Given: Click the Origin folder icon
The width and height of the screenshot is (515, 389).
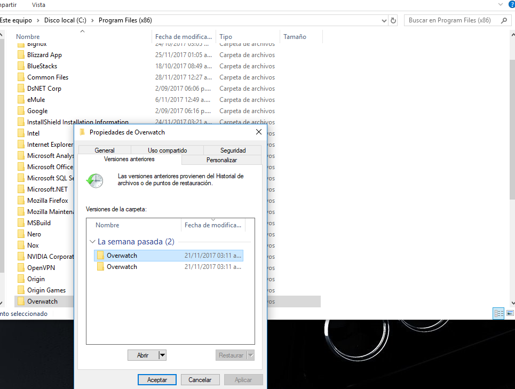Looking at the screenshot, I should (x=21, y=279).
